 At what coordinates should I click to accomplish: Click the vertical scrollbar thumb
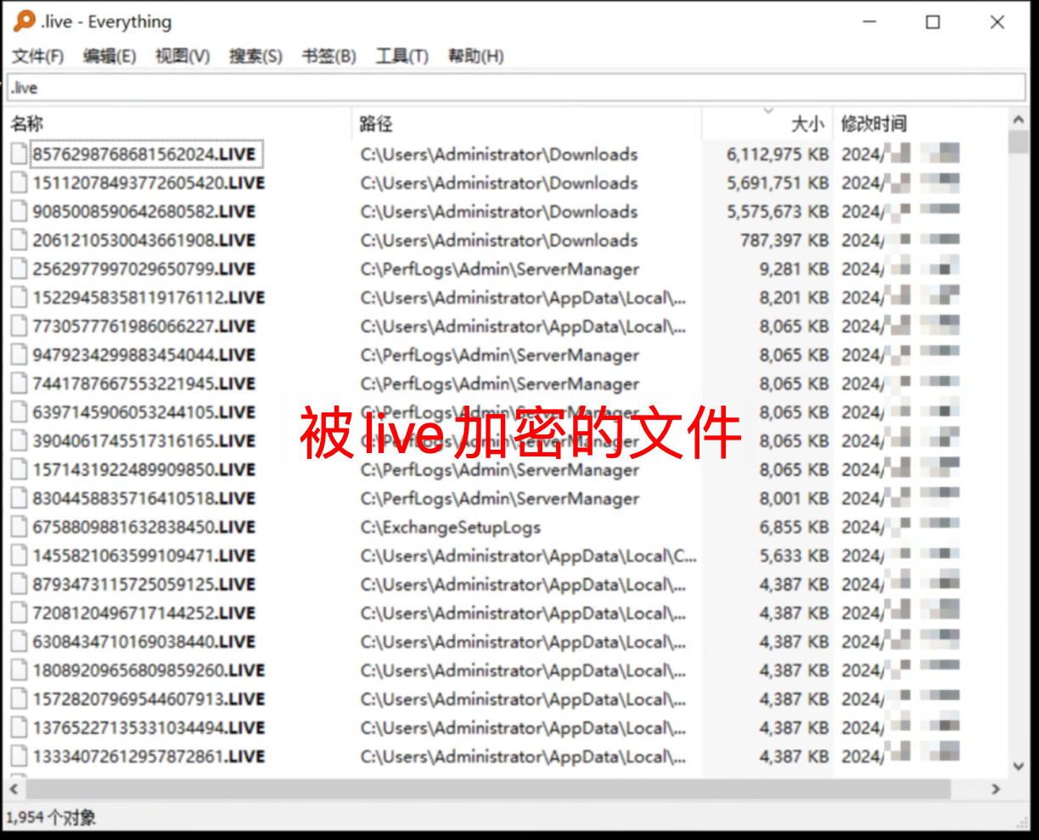[1019, 142]
